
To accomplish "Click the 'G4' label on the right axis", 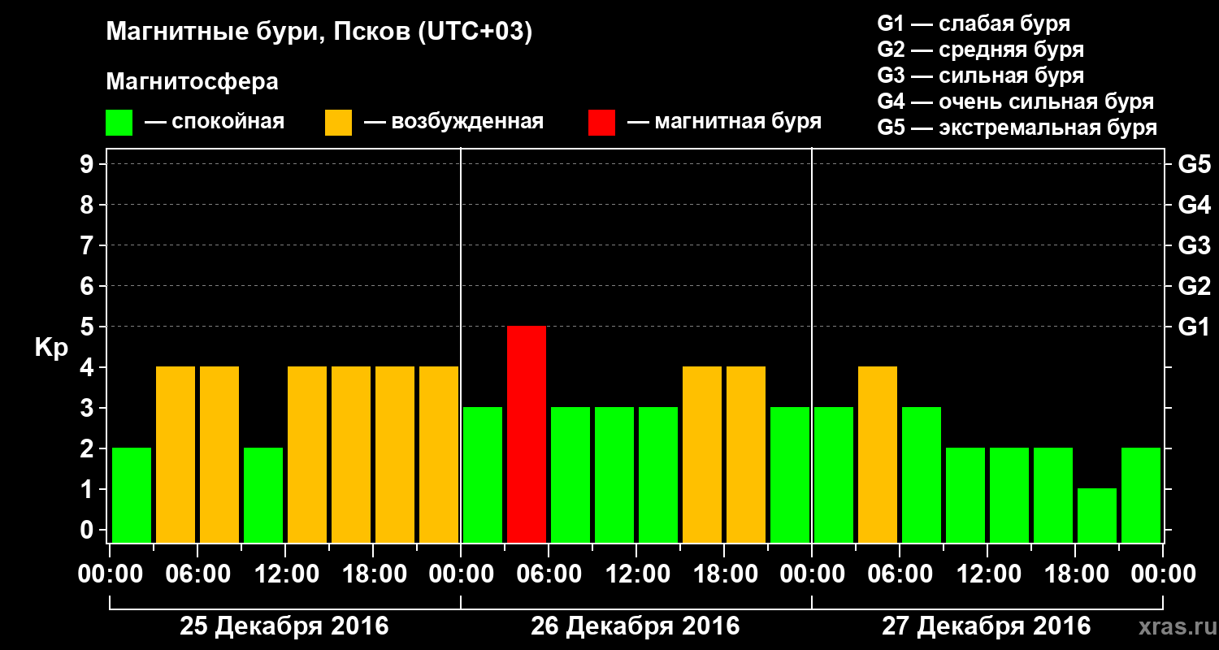I will pyautogui.click(x=1194, y=205).
